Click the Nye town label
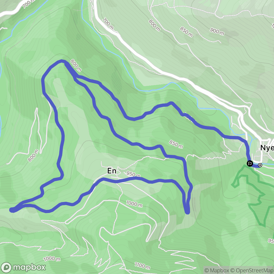Image resolution: width=274 pixels, height=274 pixels. coord(267,148)
